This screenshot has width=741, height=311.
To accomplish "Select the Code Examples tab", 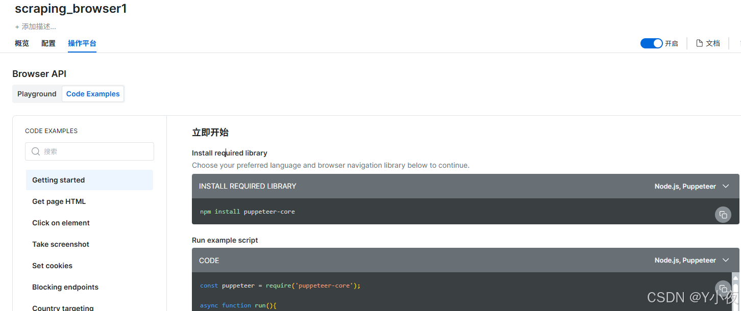I will pyautogui.click(x=93, y=94).
